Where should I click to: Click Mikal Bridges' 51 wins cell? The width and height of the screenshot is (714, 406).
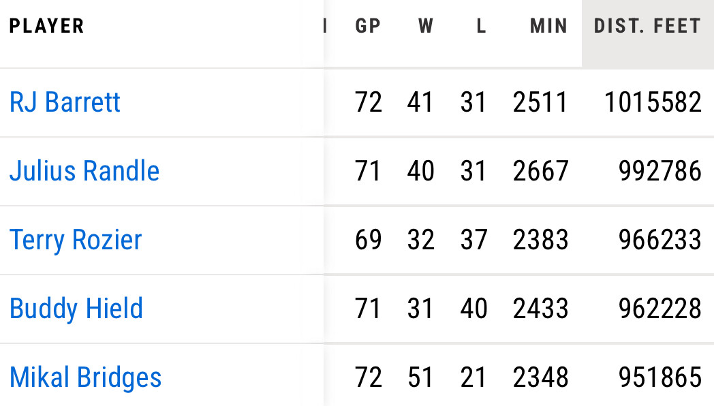(x=420, y=377)
